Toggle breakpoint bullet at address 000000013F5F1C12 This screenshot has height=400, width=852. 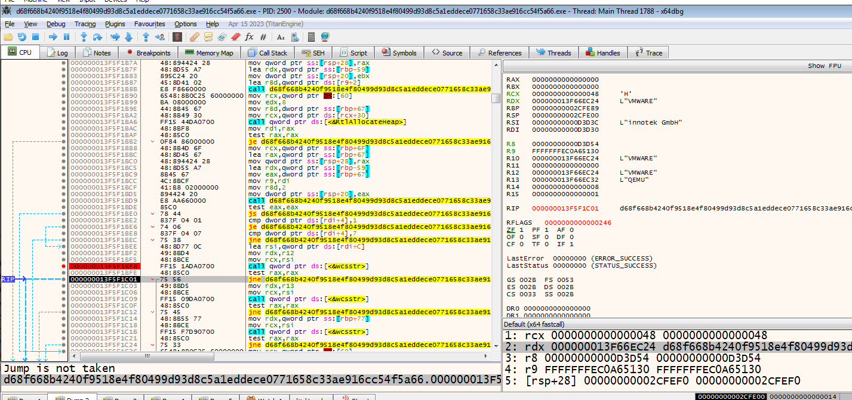[63, 312]
